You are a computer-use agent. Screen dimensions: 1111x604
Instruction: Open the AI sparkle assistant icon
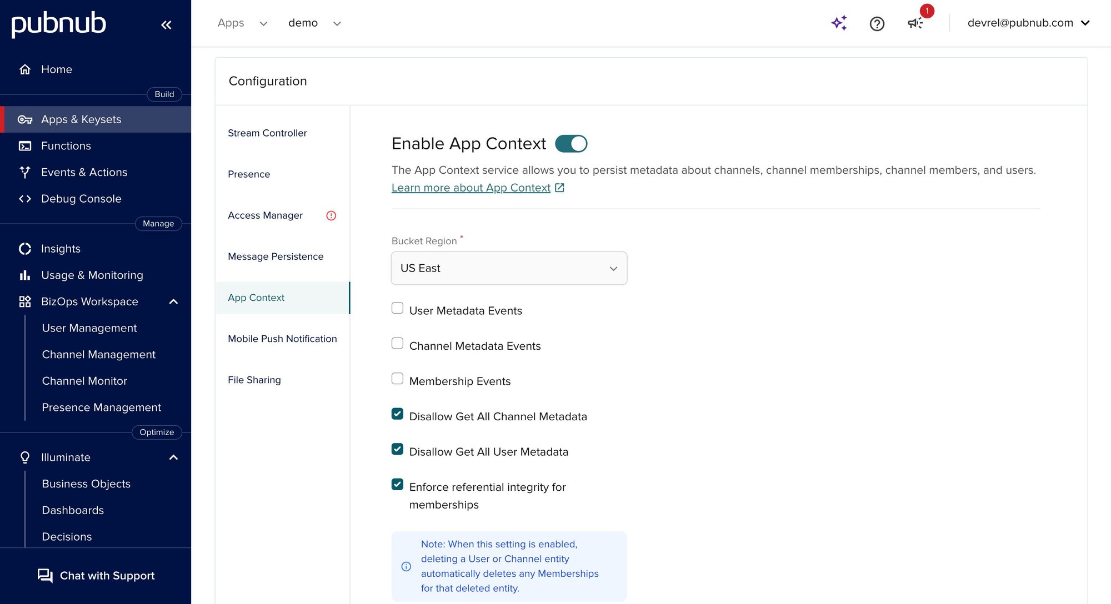839,23
